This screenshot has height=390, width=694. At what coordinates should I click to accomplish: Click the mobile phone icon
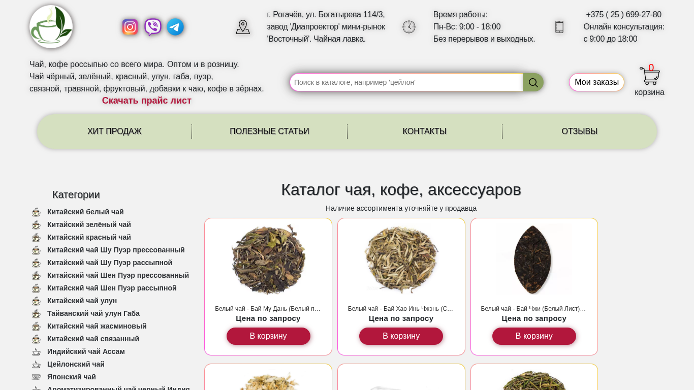click(559, 27)
